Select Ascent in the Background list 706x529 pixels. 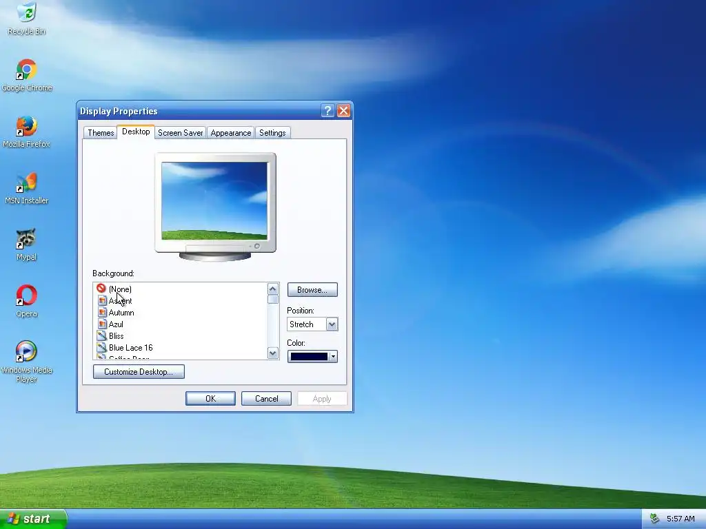(120, 301)
